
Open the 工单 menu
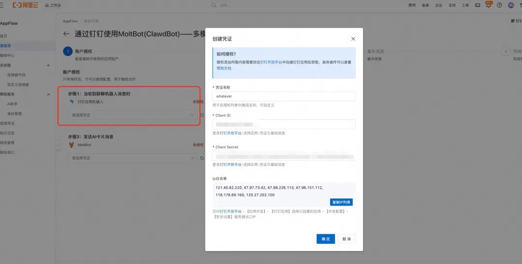tap(465, 5)
